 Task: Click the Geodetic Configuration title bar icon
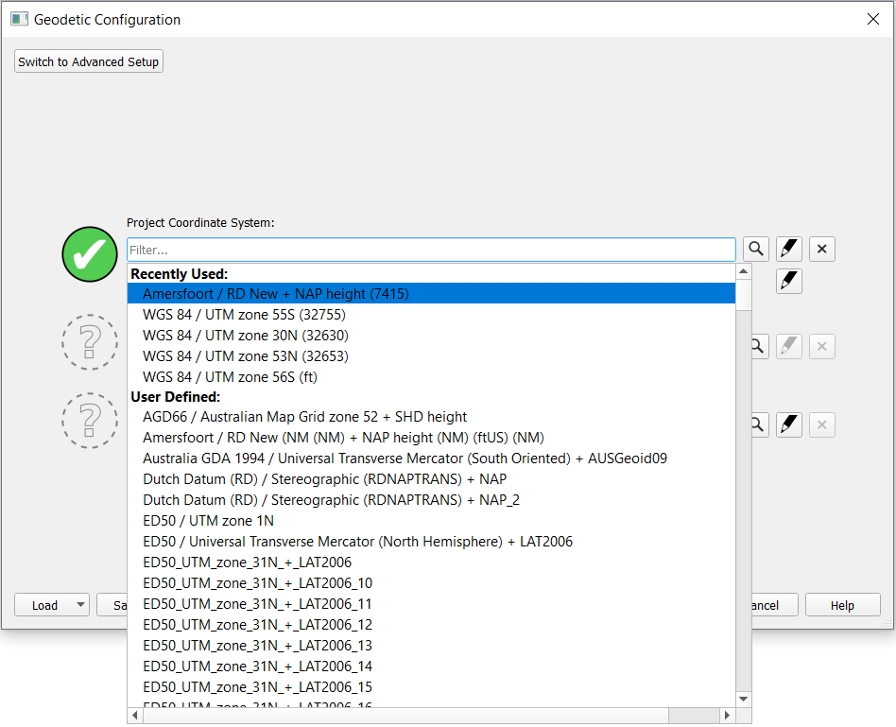click(x=19, y=19)
